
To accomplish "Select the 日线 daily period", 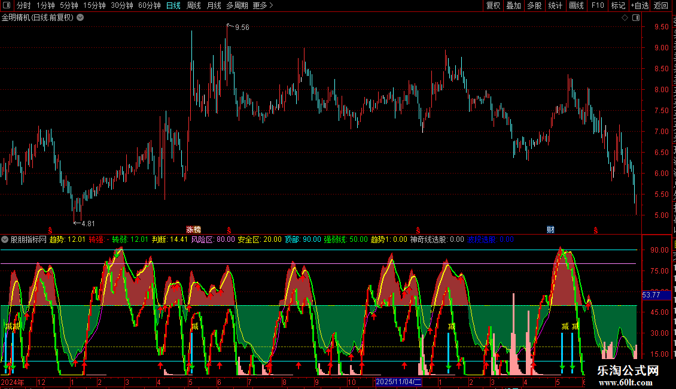I will [x=173, y=5].
